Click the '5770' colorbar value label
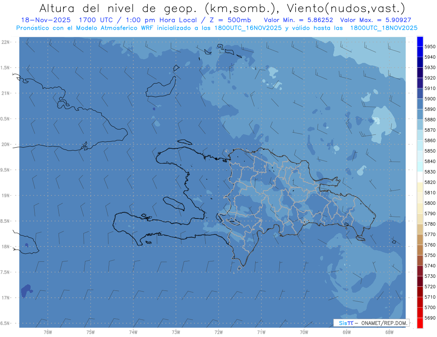The image size is (437, 337). (x=430, y=234)
